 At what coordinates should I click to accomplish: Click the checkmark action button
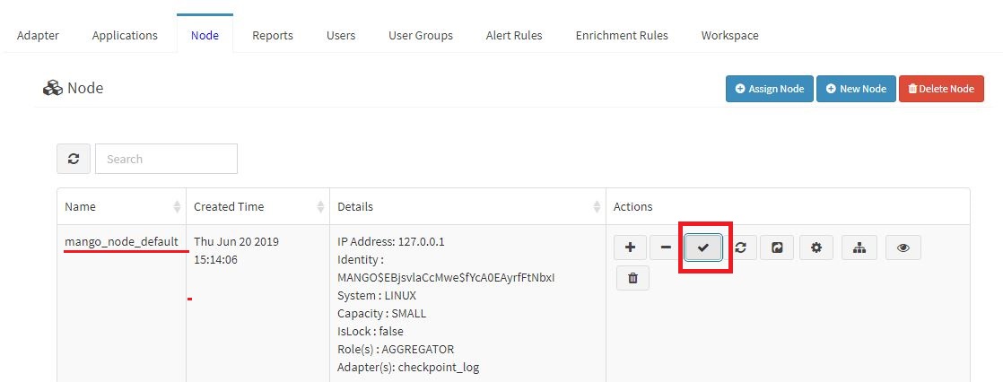(703, 247)
